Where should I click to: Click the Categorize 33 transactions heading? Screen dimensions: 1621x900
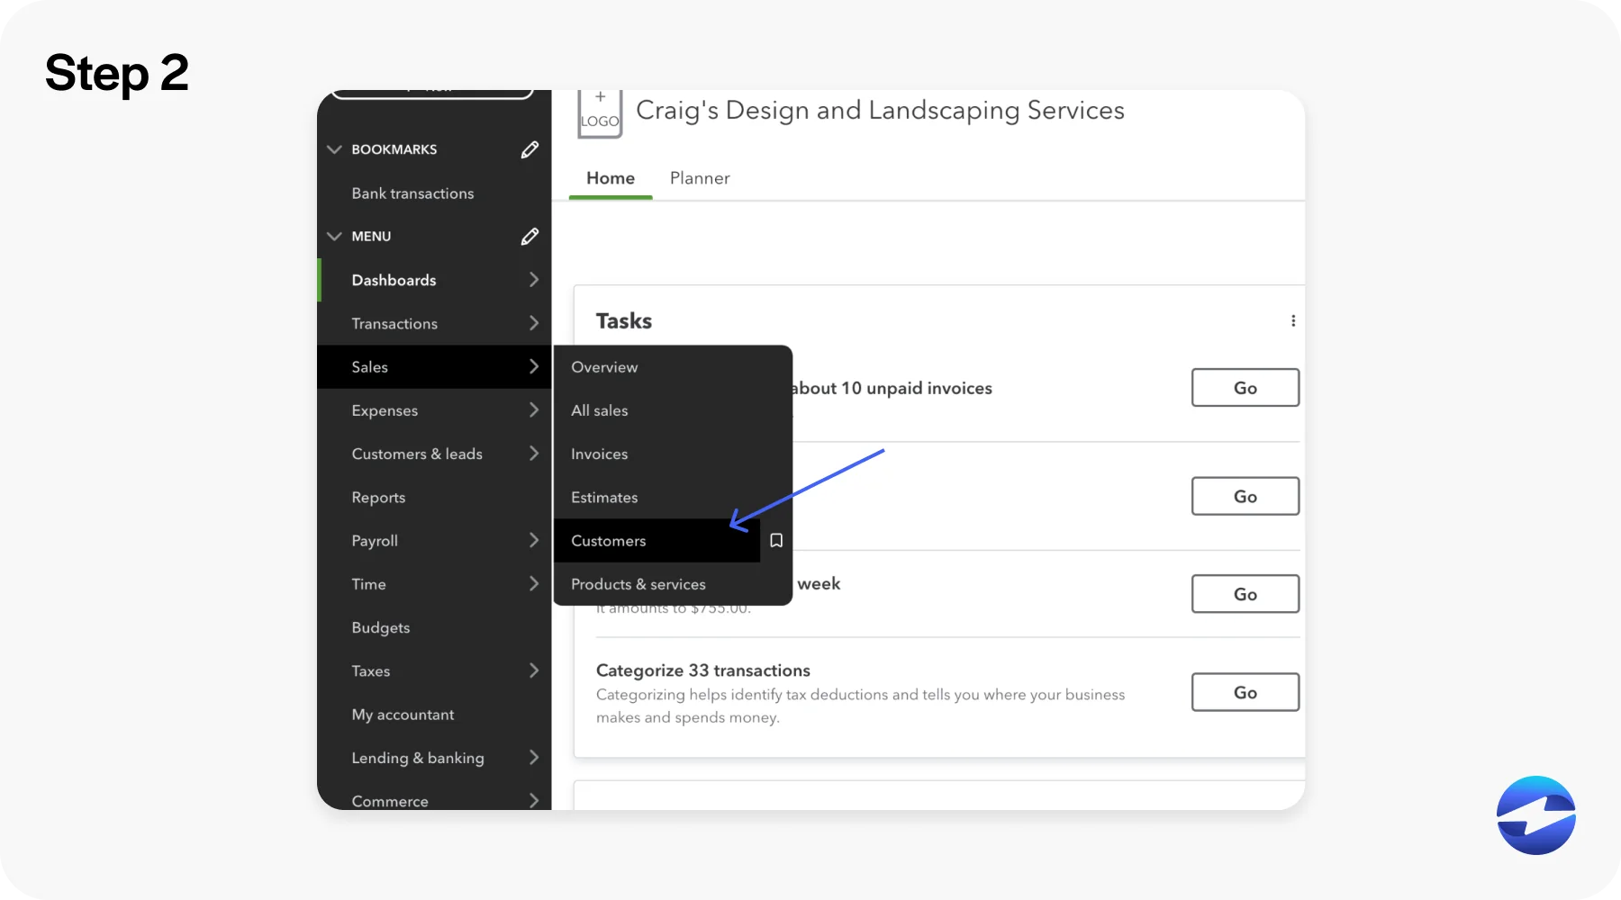tap(703, 670)
